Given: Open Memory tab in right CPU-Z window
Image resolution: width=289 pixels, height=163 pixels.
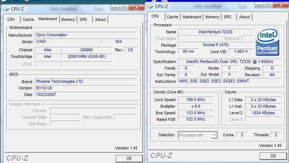Looking at the screenshot, I should 212,17.
